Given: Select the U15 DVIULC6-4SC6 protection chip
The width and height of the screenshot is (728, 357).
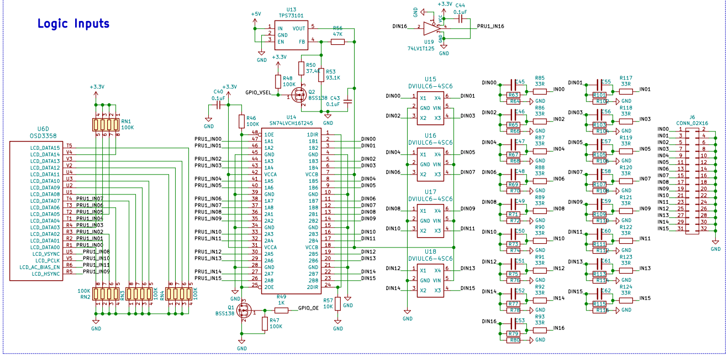Looking at the screenshot, I should click(430, 107).
